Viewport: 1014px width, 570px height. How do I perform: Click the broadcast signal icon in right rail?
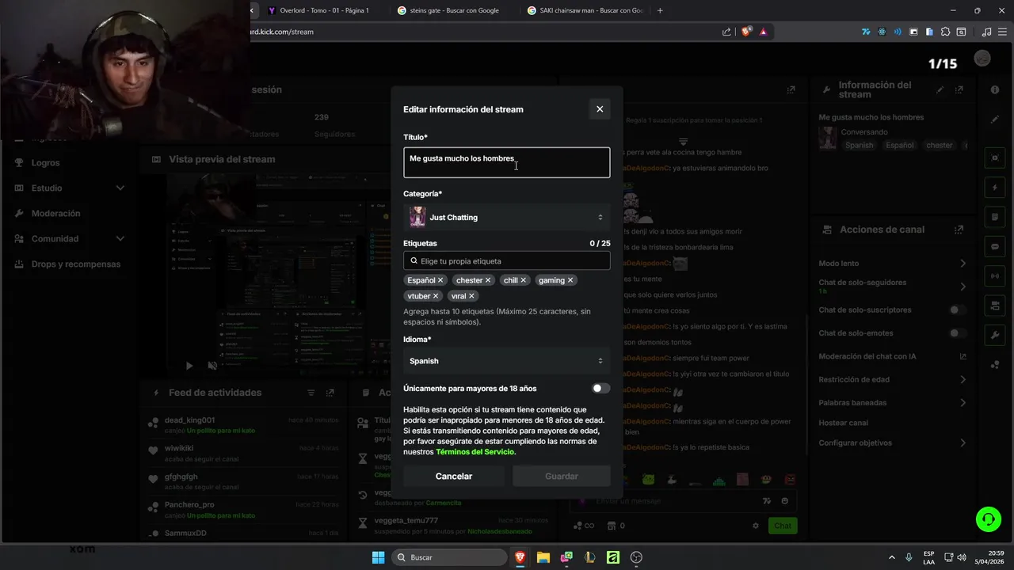(x=995, y=275)
